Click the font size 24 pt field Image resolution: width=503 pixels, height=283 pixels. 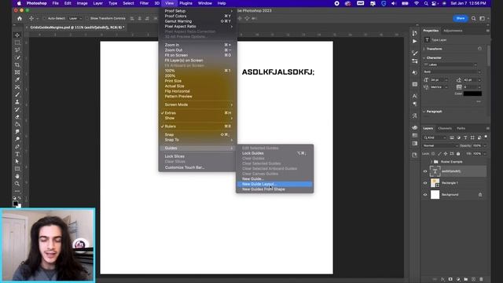438,80
